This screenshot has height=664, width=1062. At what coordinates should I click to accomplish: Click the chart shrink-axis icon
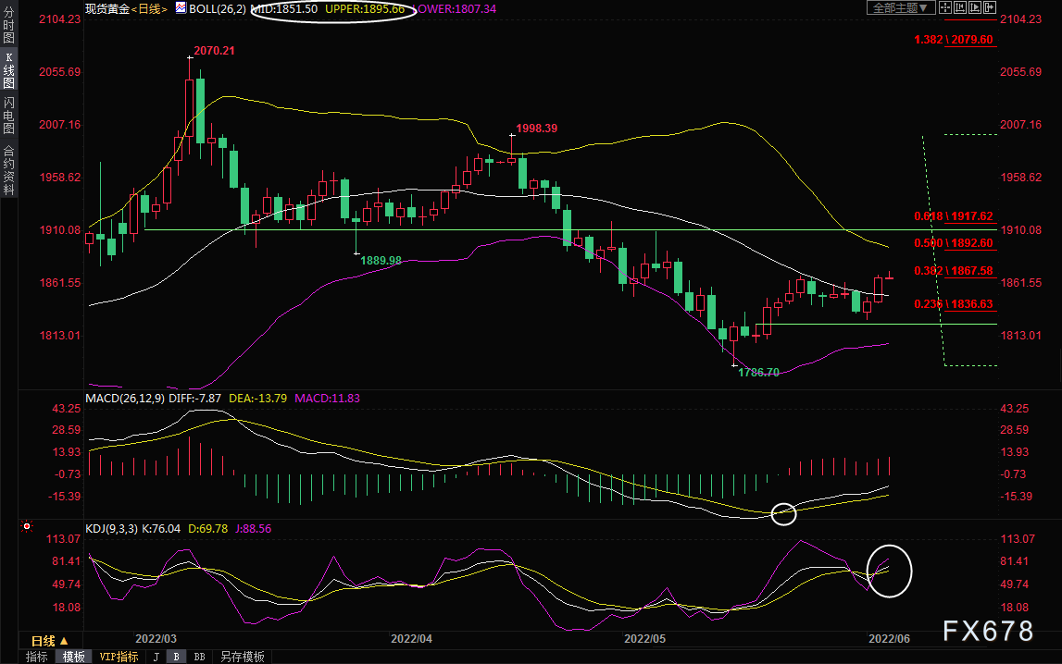960,7
